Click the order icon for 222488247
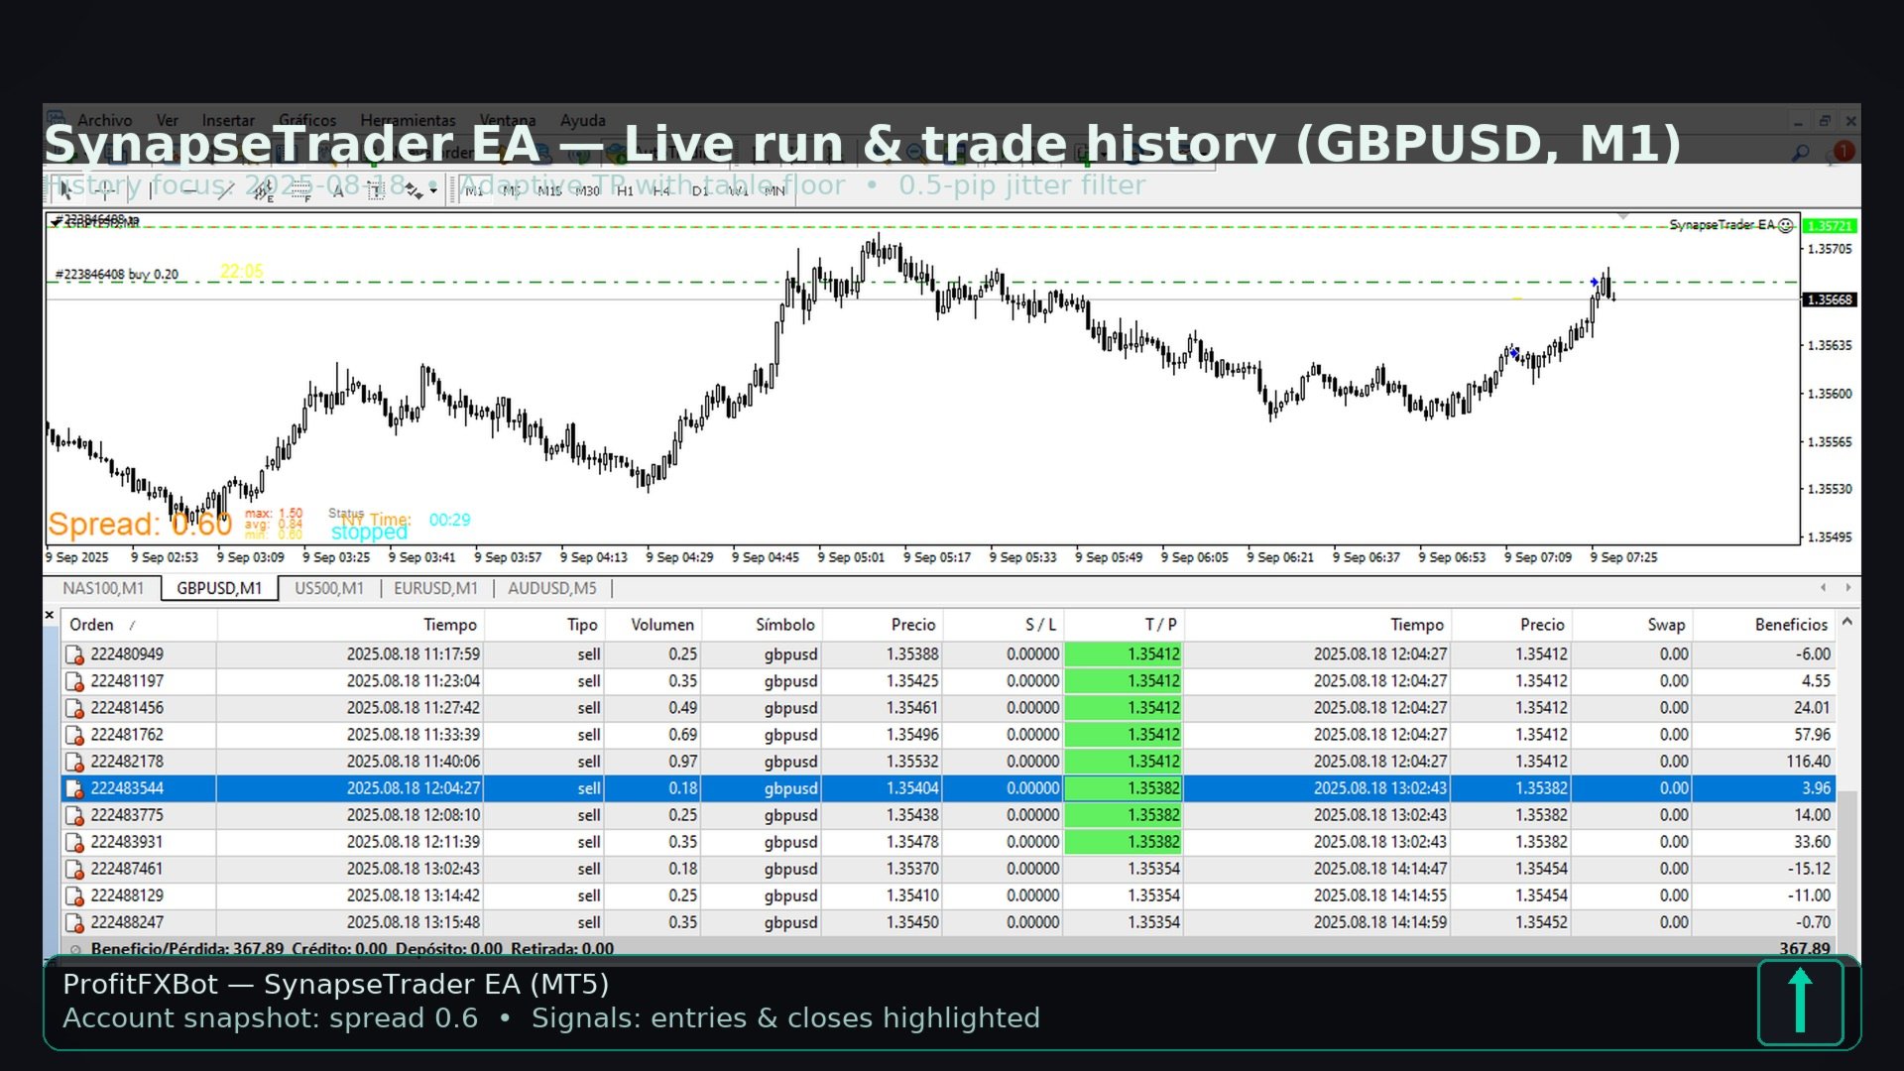This screenshot has height=1071, width=1904. pos(74,922)
